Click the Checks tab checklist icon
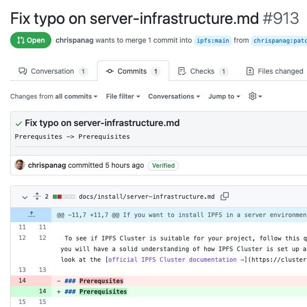307x307 pixels. 182,71
